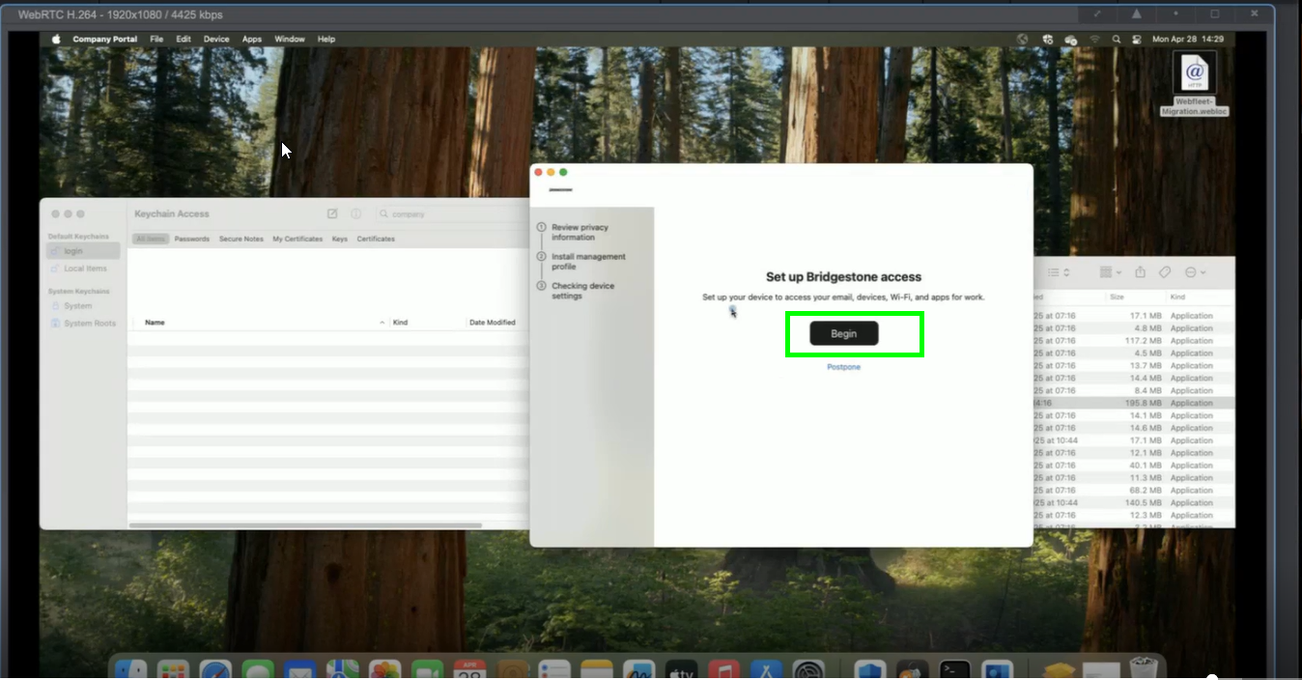Open App Store from the Dock
Image resolution: width=1302 pixels, height=680 pixels.
(766, 669)
